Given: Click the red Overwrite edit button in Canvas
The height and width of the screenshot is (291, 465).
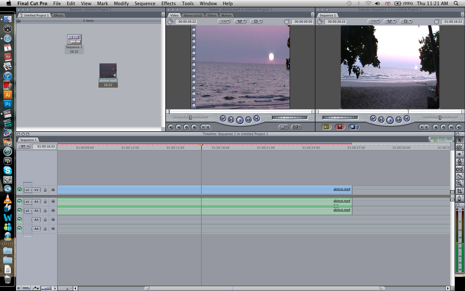Looking at the screenshot, I should coord(340,127).
